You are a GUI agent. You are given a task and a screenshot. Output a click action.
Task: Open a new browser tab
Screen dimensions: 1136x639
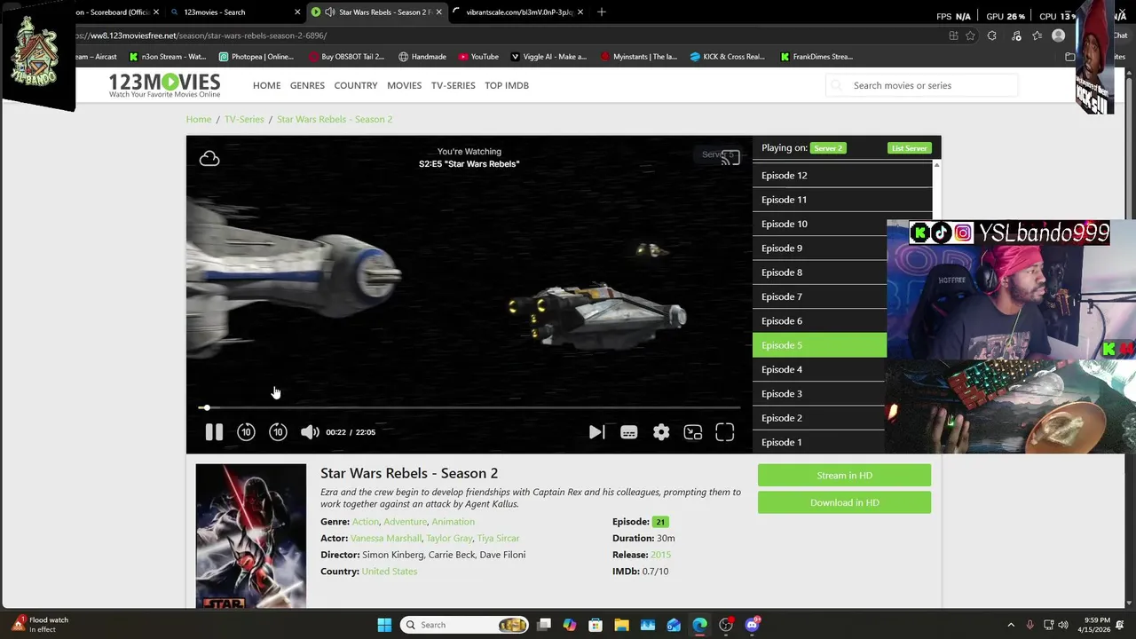tap(602, 12)
